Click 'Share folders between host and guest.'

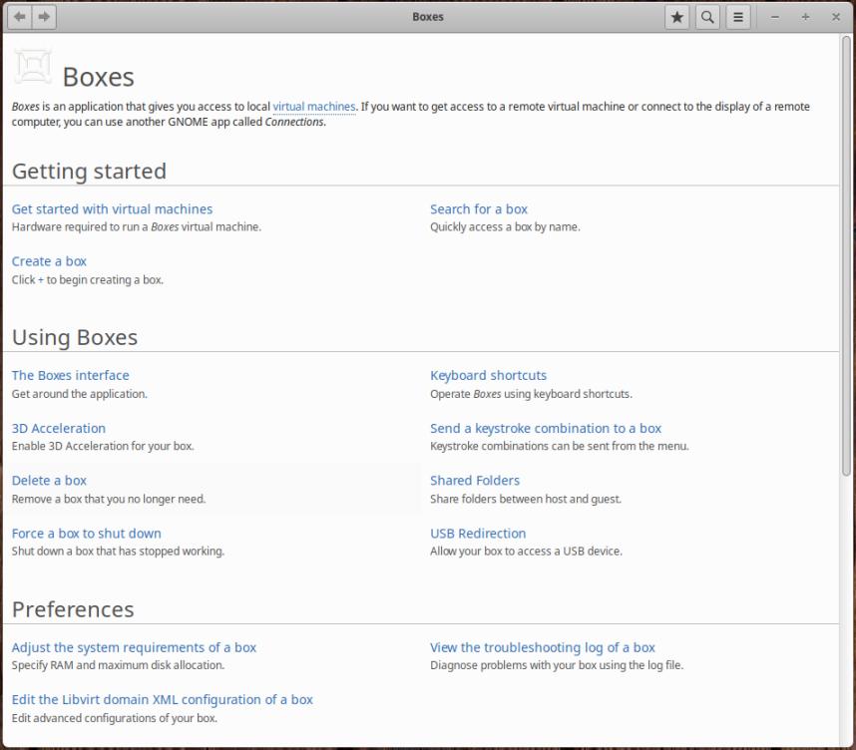coord(526,499)
